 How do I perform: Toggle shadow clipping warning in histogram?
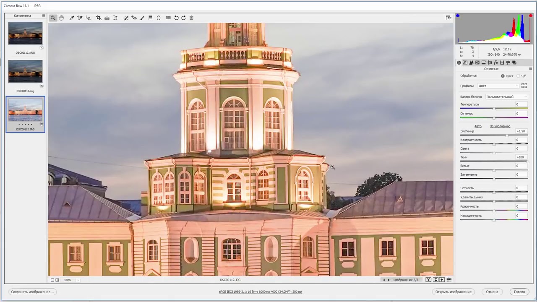[x=458, y=16]
